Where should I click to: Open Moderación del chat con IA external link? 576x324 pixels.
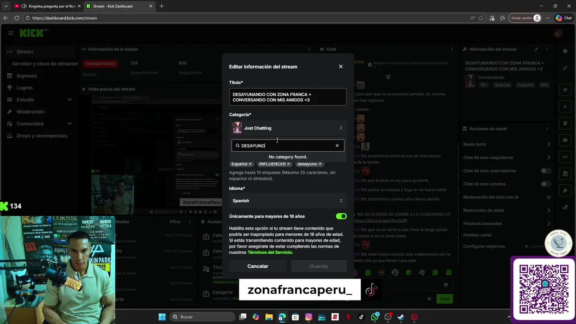coord(549,197)
